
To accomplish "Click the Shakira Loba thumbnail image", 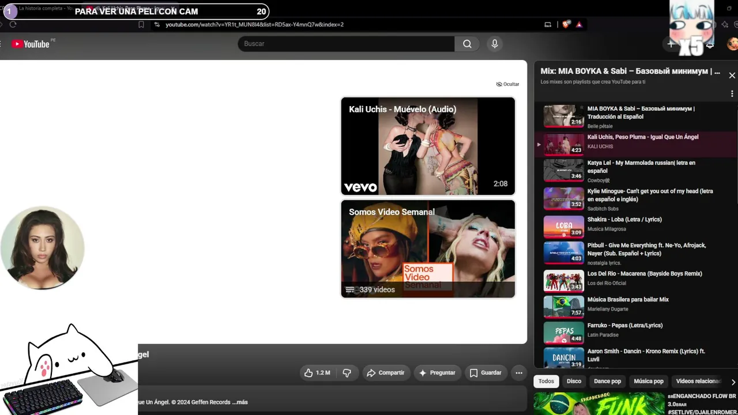I will [x=564, y=227].
